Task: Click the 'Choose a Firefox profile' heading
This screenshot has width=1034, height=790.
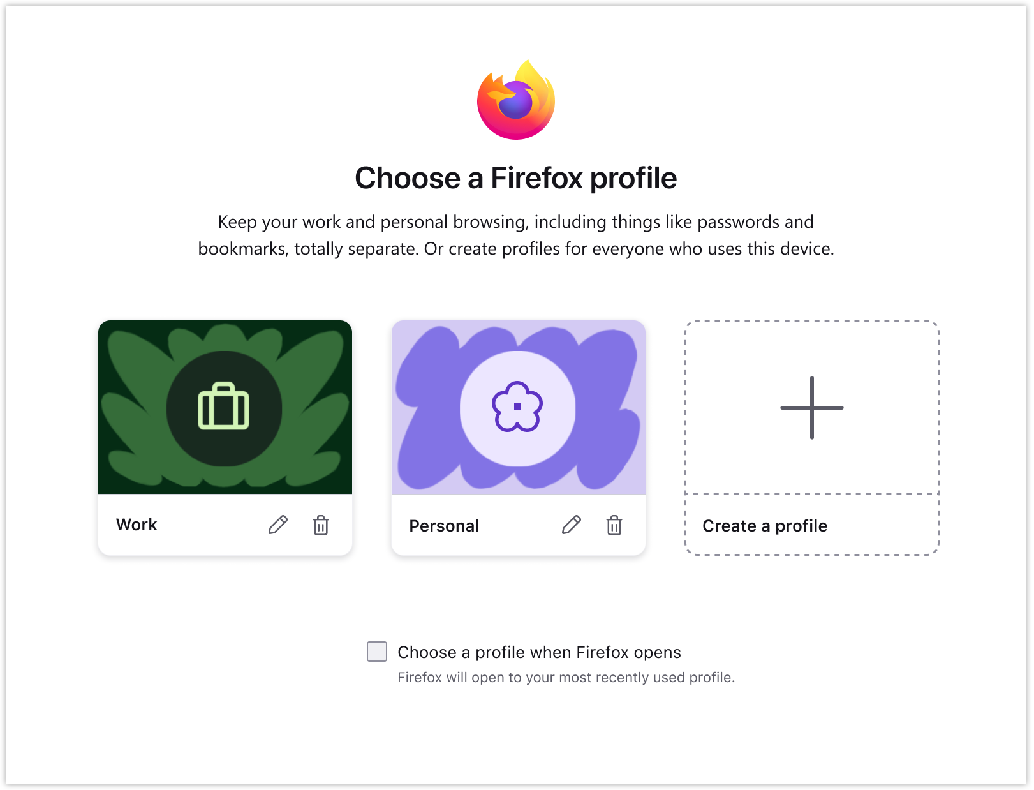Action: [515, 179]
